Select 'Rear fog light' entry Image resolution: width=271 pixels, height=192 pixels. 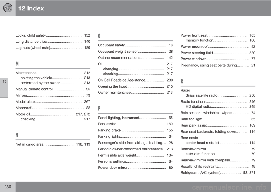coord(218,119)
